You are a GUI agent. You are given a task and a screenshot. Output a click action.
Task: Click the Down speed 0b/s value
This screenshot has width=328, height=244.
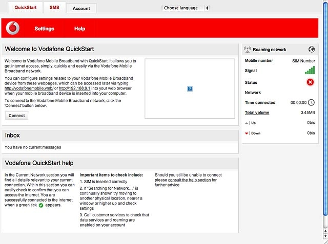311,133
